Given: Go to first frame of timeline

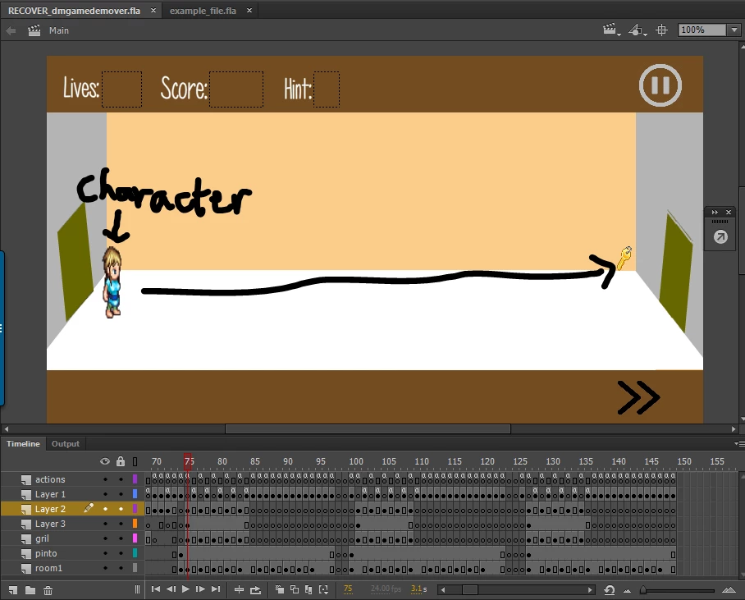Looking at the screenshot, I should point(155,589).
